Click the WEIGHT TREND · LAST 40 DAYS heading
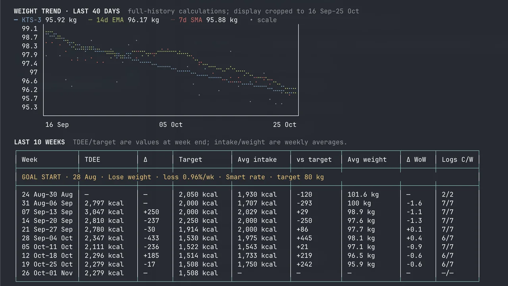 click(67, 11)
